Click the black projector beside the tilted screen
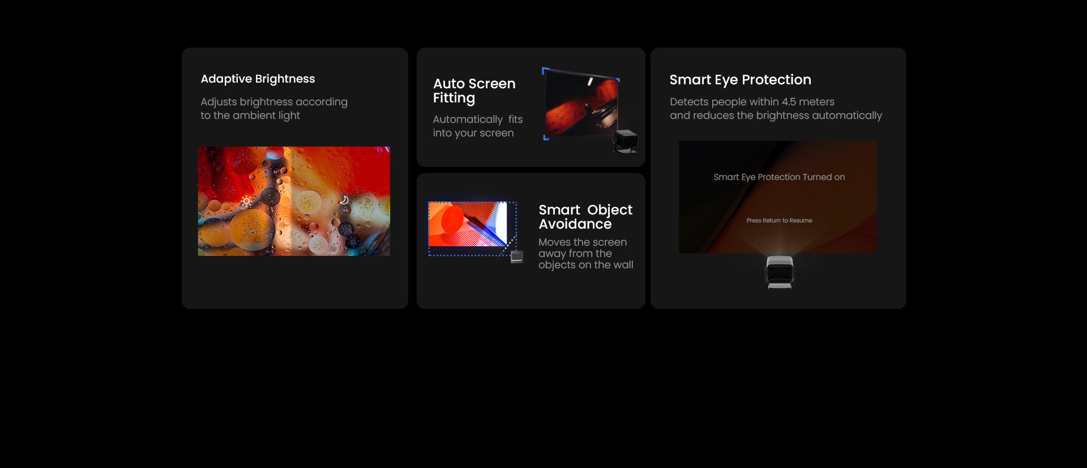 click(626, 141)
